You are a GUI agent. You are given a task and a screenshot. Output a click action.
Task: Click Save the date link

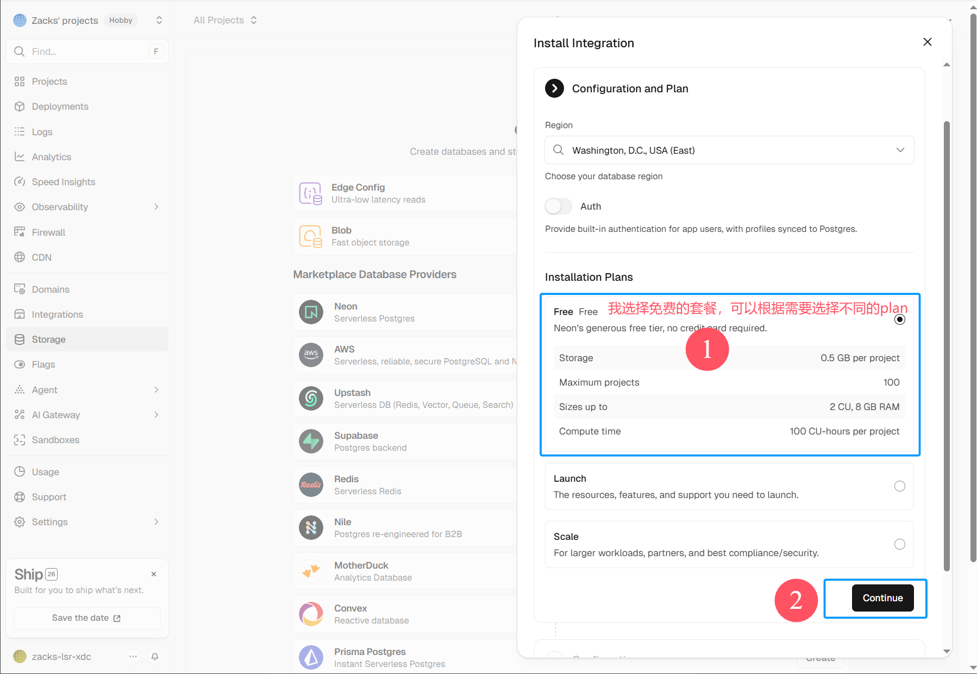87,618
